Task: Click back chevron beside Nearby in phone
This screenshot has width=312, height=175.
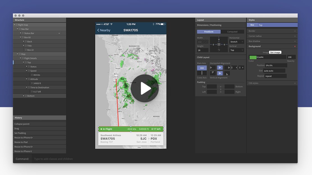Action: [x=98, y=30]
